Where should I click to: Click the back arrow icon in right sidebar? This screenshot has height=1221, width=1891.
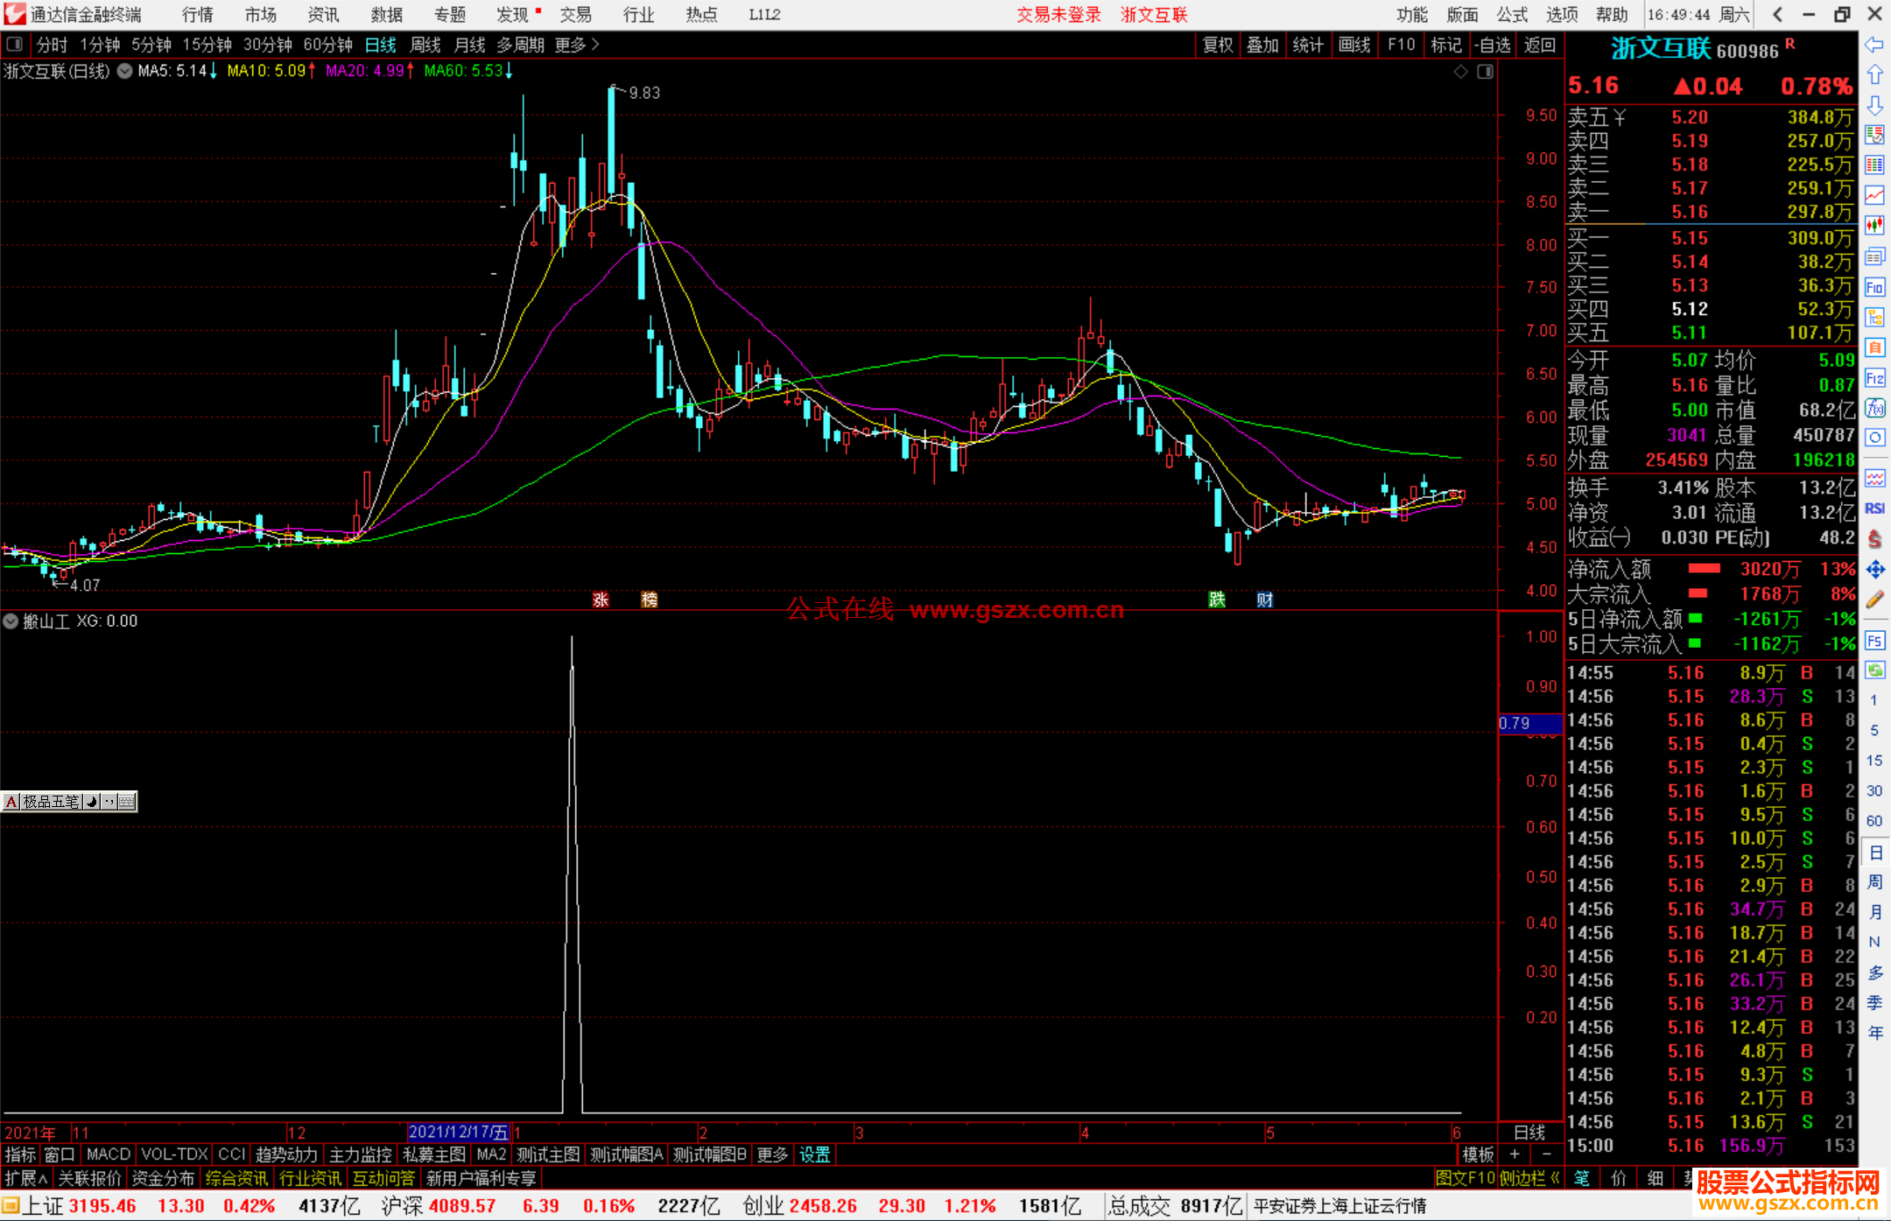coord(1874,45)
